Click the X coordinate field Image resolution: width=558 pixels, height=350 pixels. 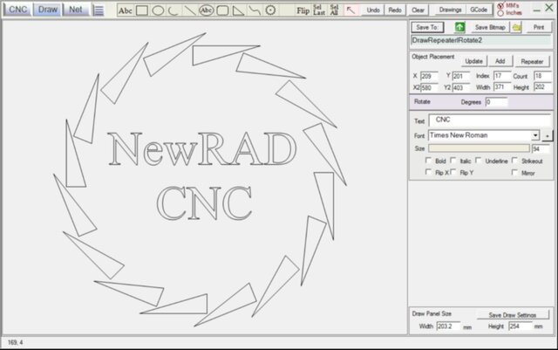[x=429, y=76]
